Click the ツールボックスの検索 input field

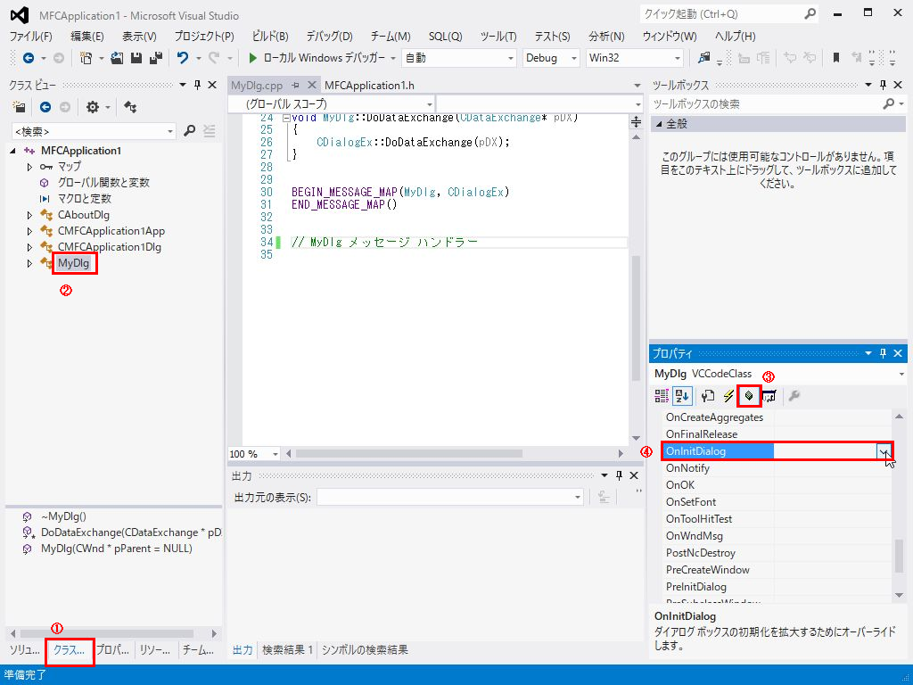click(x=766, y=104)
